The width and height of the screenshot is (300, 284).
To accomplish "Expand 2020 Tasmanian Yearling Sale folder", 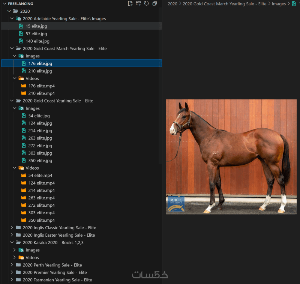I will (x=12, y=280).
